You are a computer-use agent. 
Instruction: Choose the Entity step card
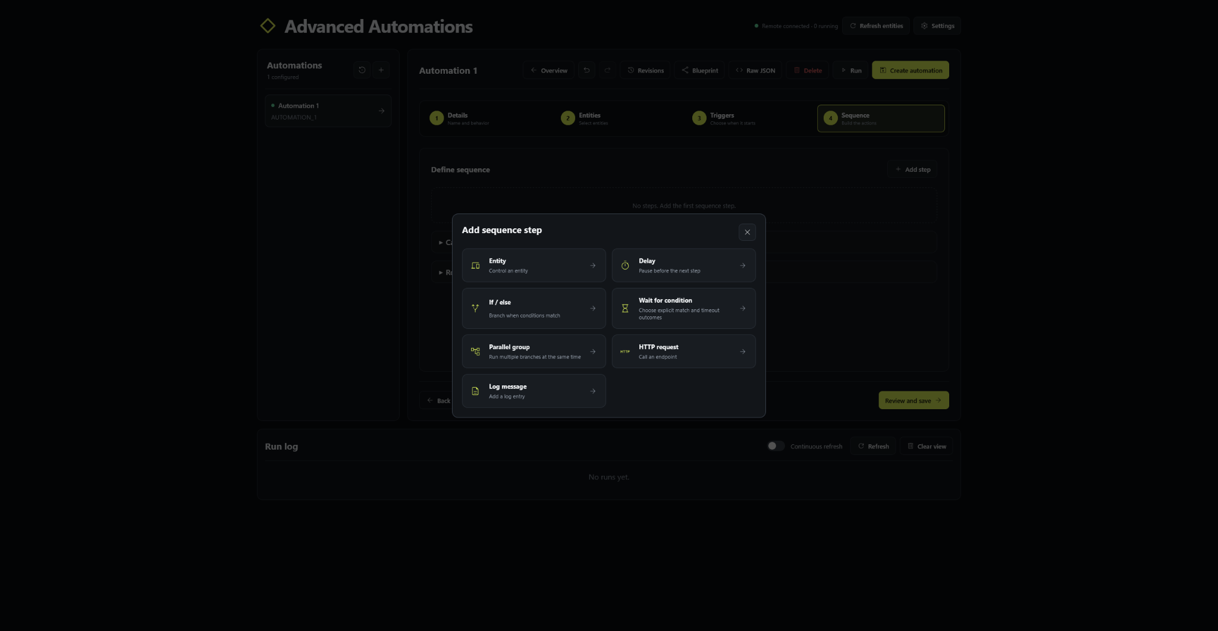click(x=533, y=265)
